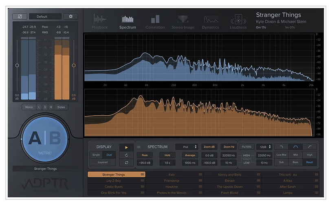
Task: Open menu icon on Stranger Things track
Action: point(142,175)
